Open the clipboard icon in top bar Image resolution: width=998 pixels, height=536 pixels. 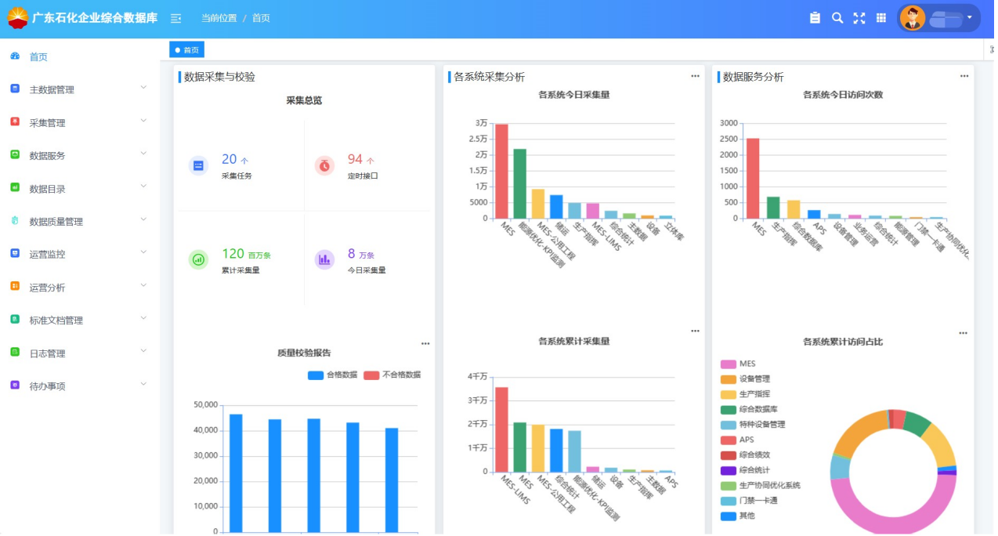point(815,18)
